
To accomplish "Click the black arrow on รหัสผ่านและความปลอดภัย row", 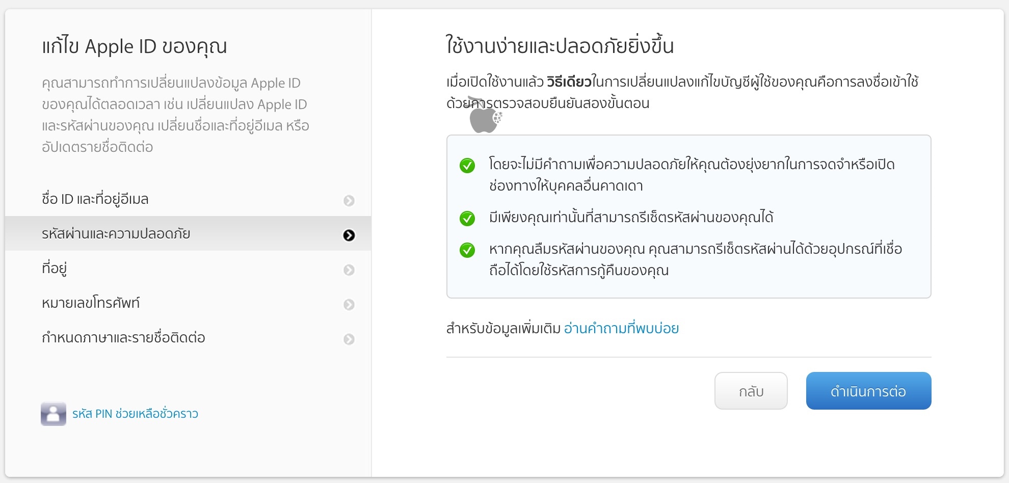I will tap(349, 235).
